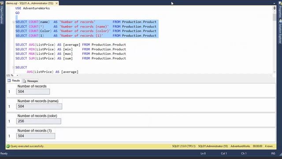Select the Number of records column header
The image size is (282, 159).
tap(32, 86)
